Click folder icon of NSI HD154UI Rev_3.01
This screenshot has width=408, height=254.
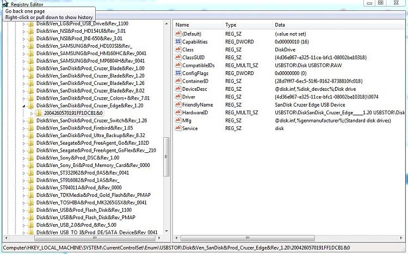click(30, 31)
